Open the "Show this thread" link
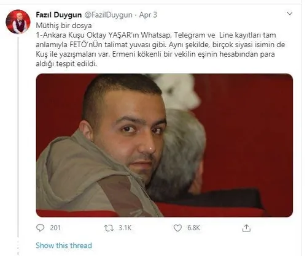This screenshot has height=256, width=307. tap(64, 246)
